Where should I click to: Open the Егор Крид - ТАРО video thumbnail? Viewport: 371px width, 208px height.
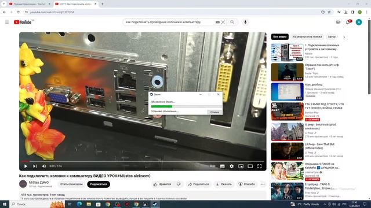287,191
